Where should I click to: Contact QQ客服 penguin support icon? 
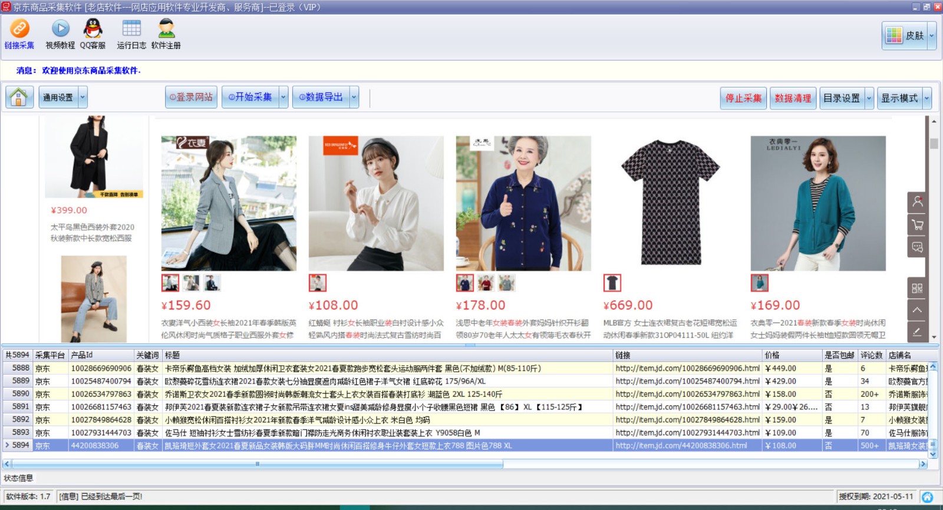click(93, 34)
